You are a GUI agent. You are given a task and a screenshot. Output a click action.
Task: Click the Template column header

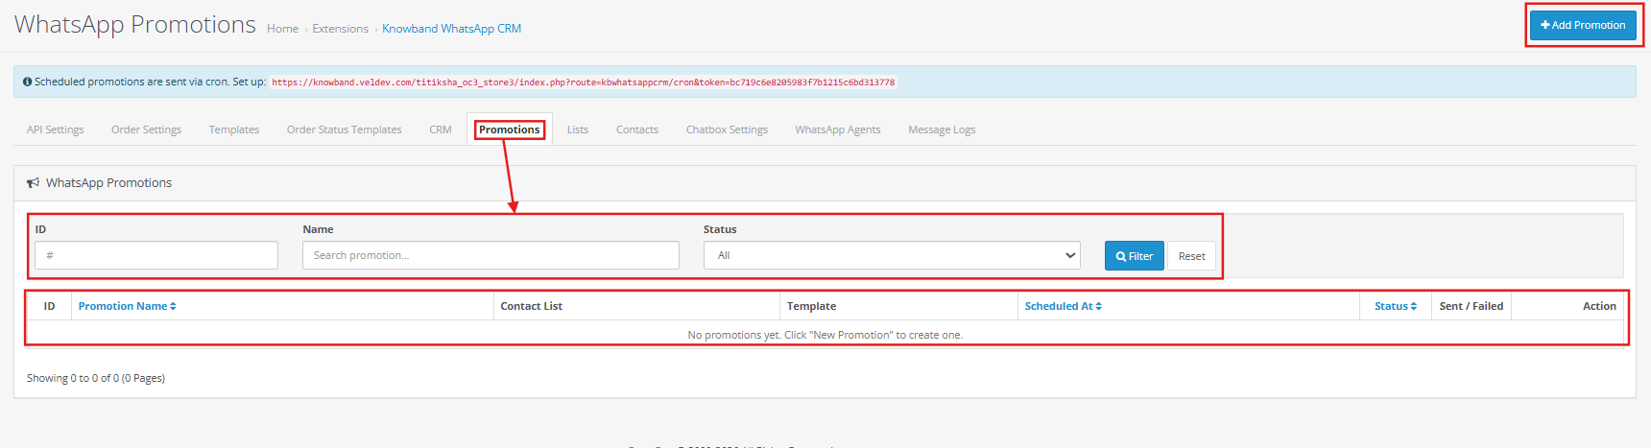tap(811, 306)
